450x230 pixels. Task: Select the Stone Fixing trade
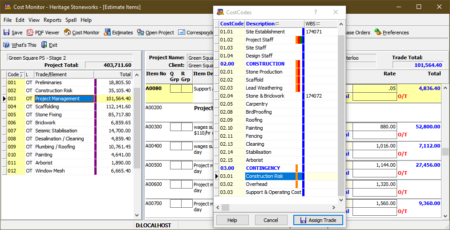click(67, 115)
